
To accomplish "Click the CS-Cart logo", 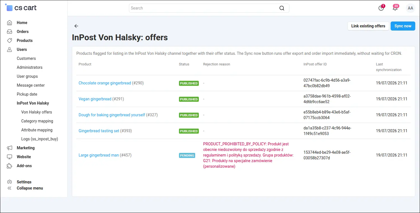I will pos(21,8).
